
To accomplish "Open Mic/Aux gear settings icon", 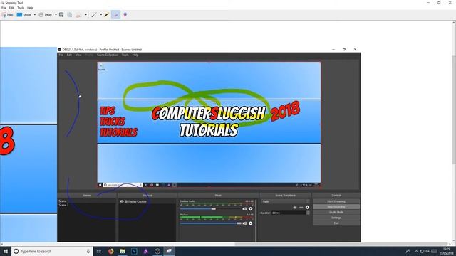I will click(250, 223).
